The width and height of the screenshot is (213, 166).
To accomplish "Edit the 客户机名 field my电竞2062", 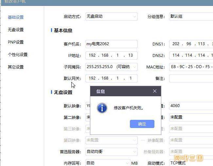I will pos(112,44).
